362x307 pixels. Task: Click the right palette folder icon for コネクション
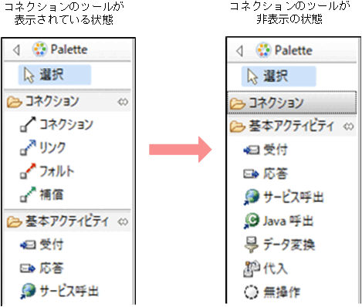237,103
